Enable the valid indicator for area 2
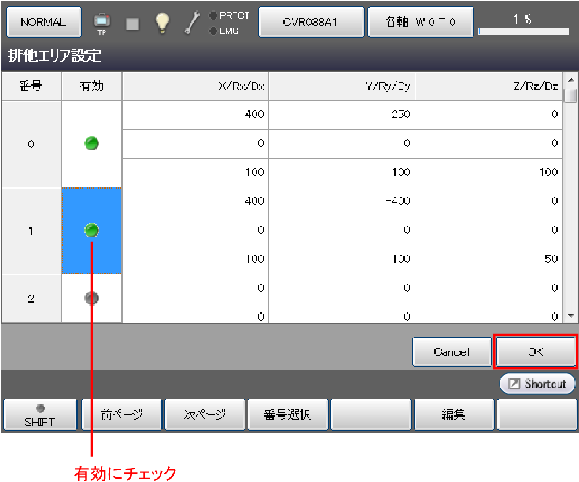This screenshot has width=579, height=482. (91, 298)
